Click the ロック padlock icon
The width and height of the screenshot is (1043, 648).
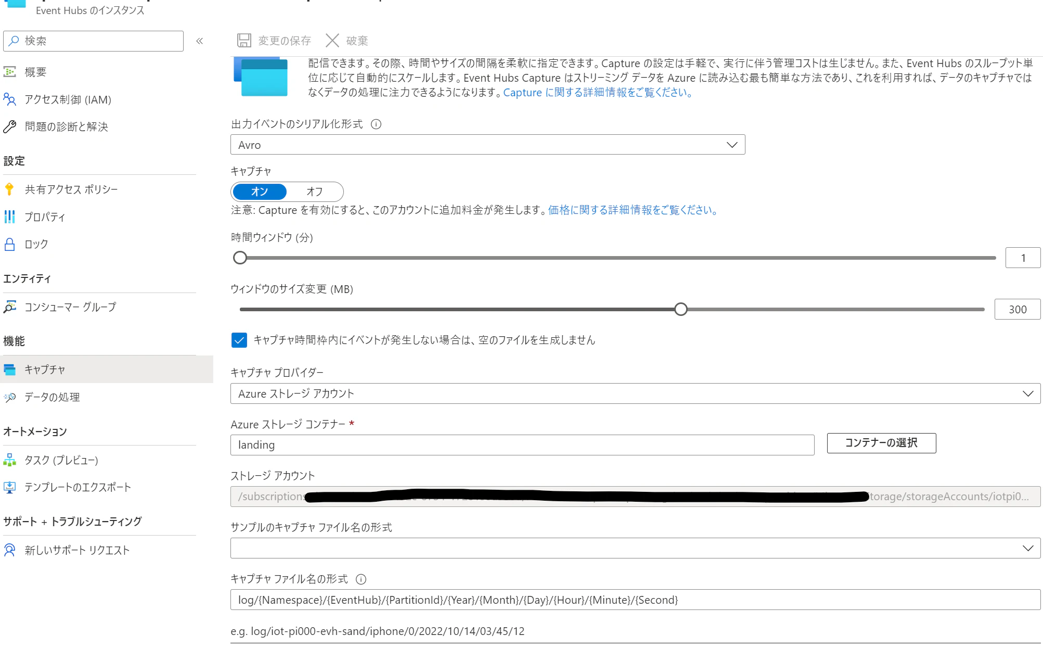point(9,244)
